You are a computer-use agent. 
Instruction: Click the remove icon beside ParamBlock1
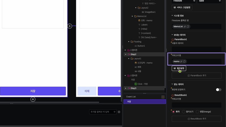173,40
